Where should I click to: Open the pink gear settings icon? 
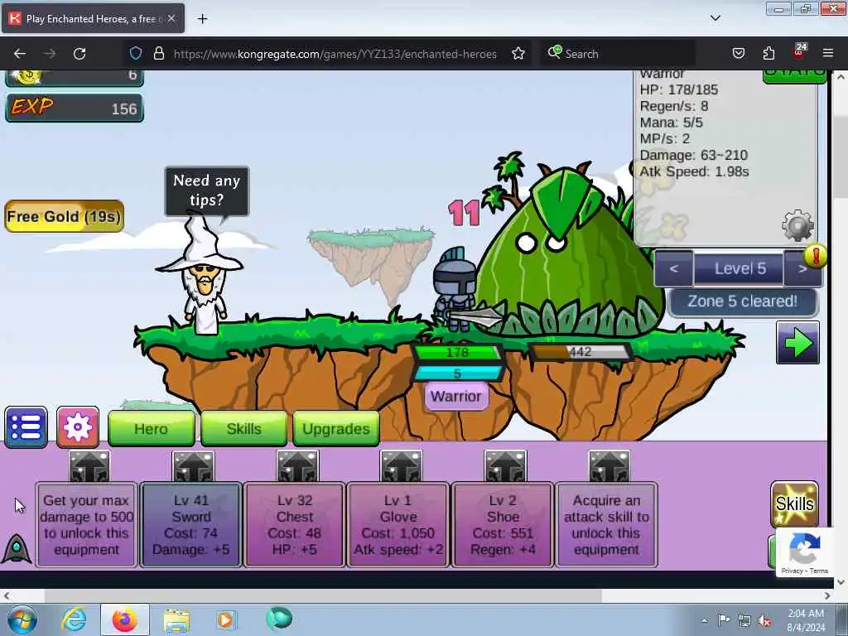pos(78,427)
